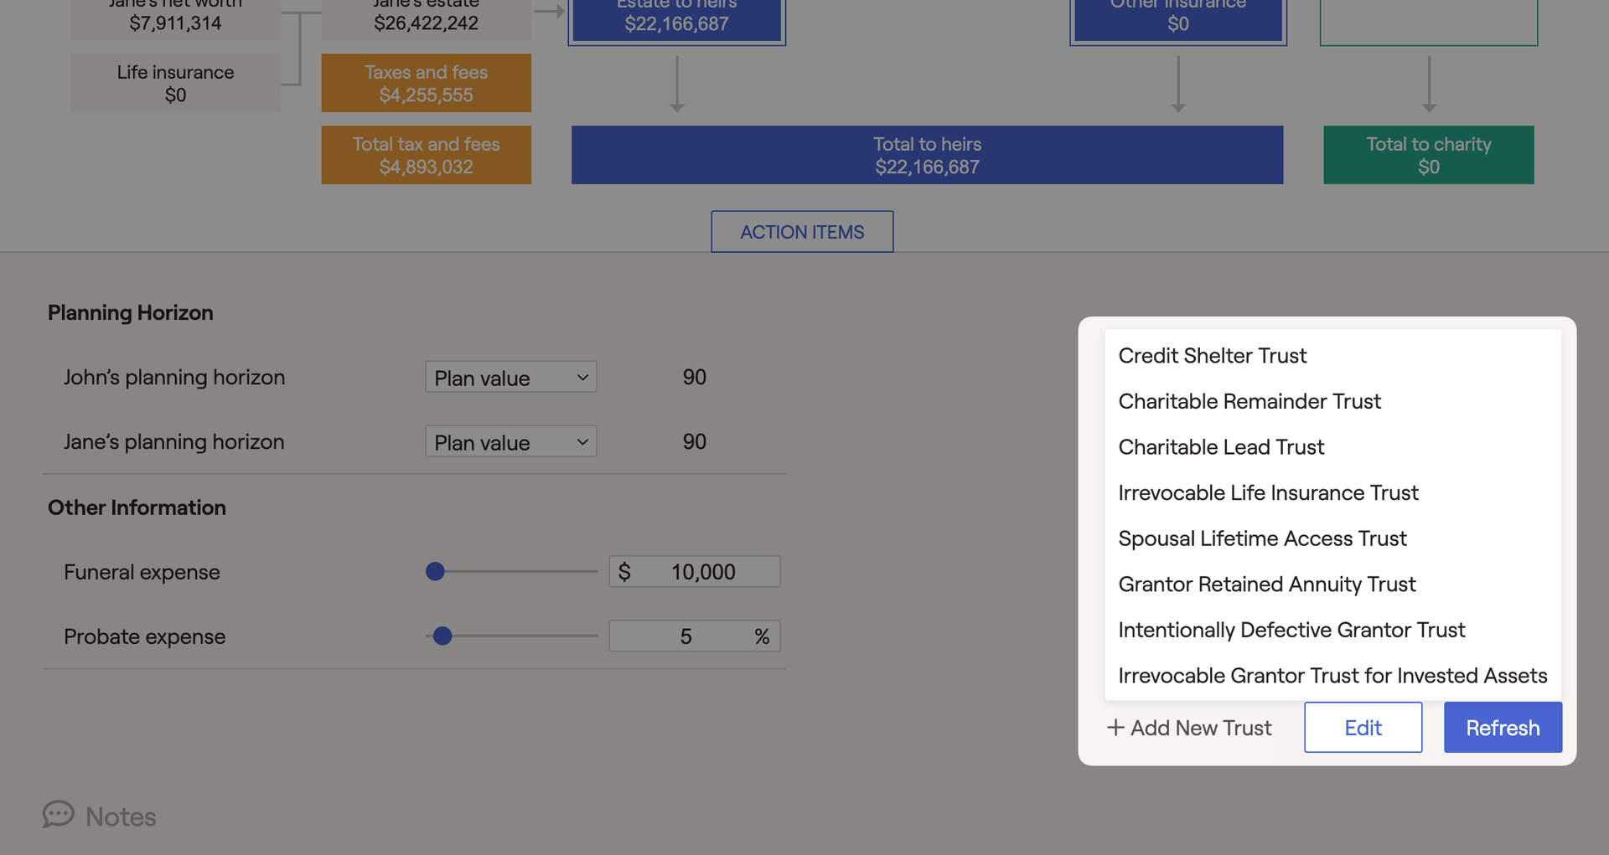1609x855 pixels.
Task: Pick Irrevocable Life Insurance Trust
Action: click(x=1268, y=493)
